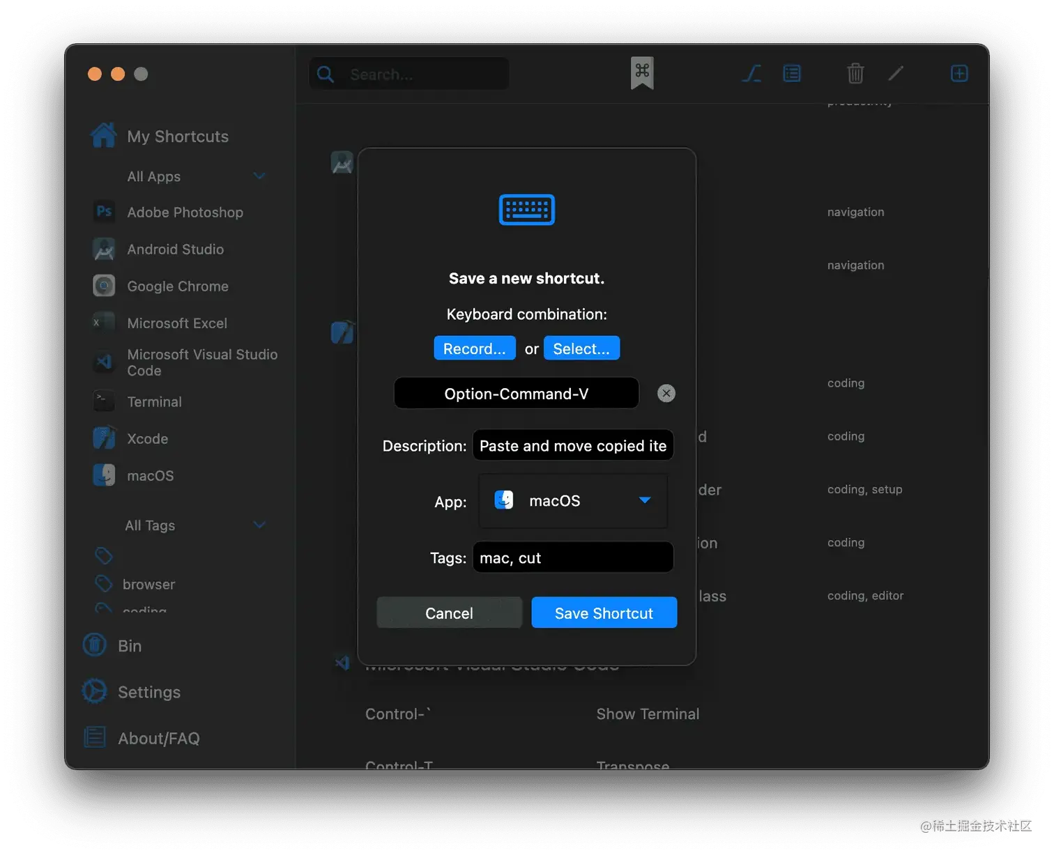This screenshot has height=855, width=1054.
Task: Open the Bin in sidebar
Action: click(113, 645)
